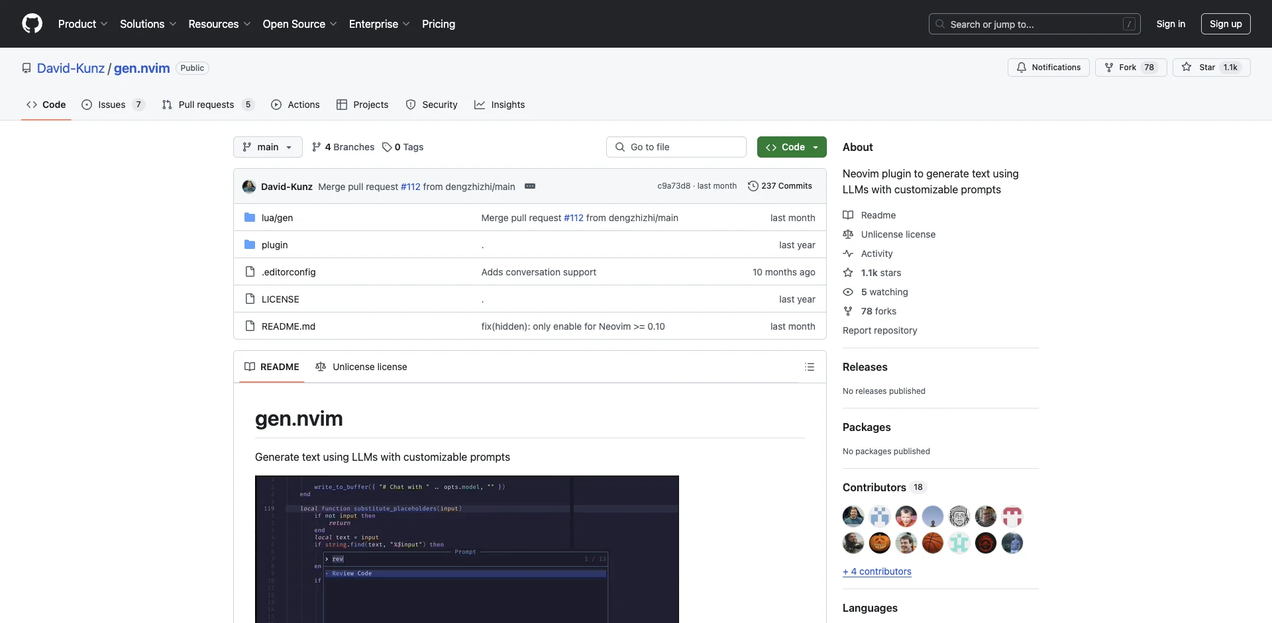
Task: Open the gen.nvim demo screenshot image
Action: pyautogui.click(x=467, y=549)
